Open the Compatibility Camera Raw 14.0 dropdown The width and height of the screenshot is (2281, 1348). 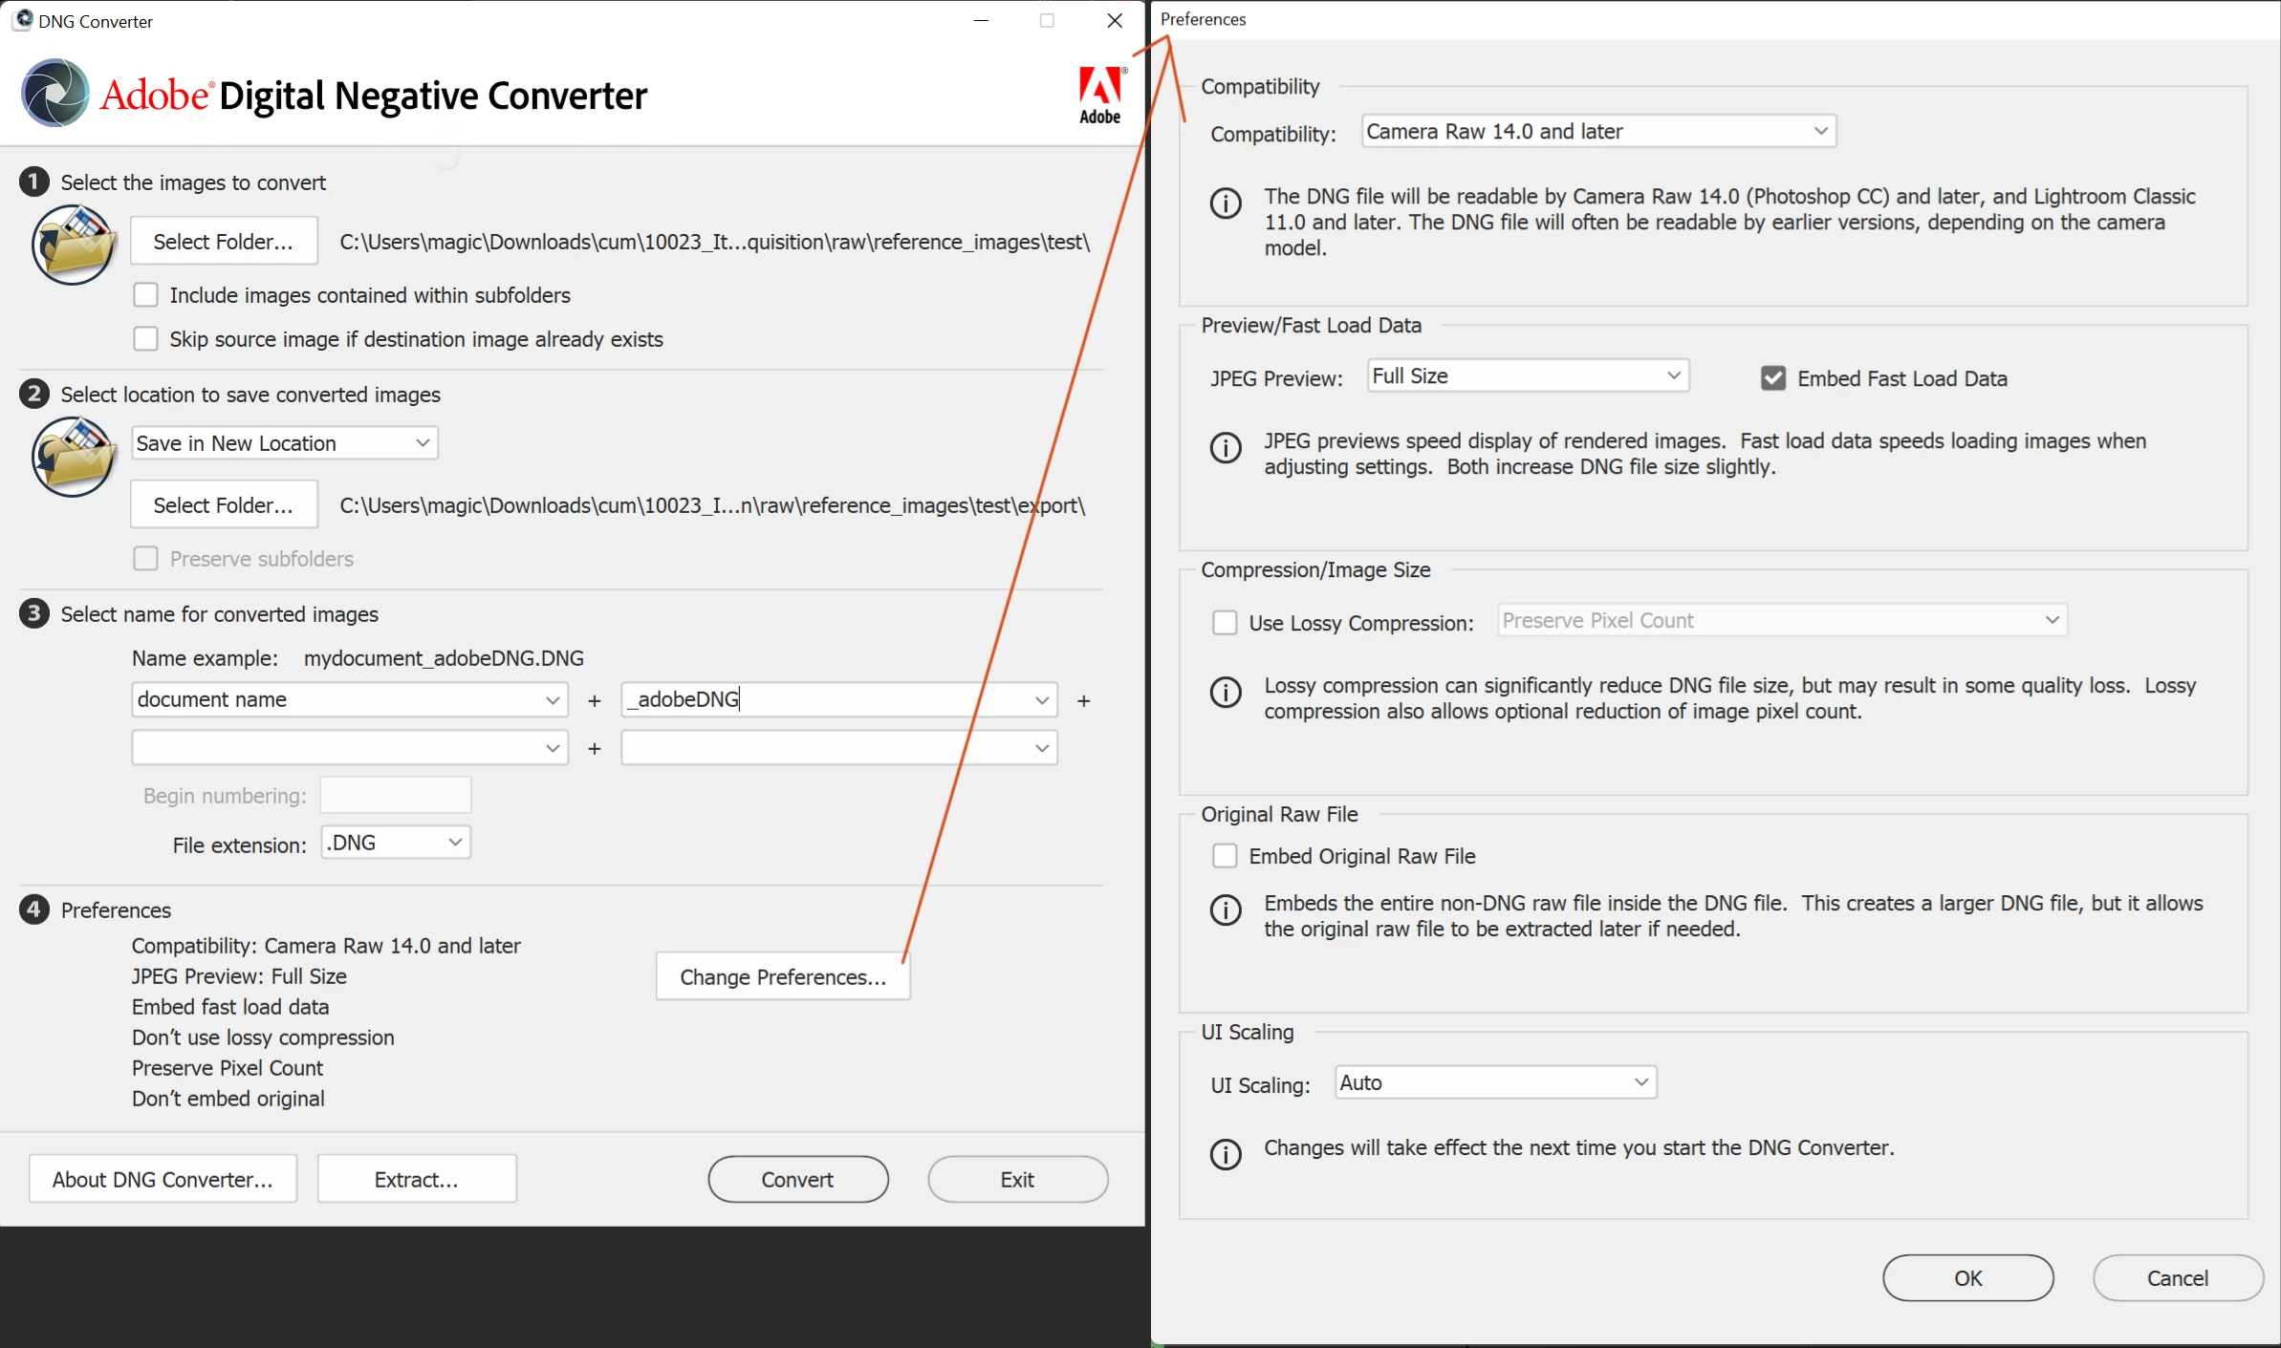click(1597, 131)
